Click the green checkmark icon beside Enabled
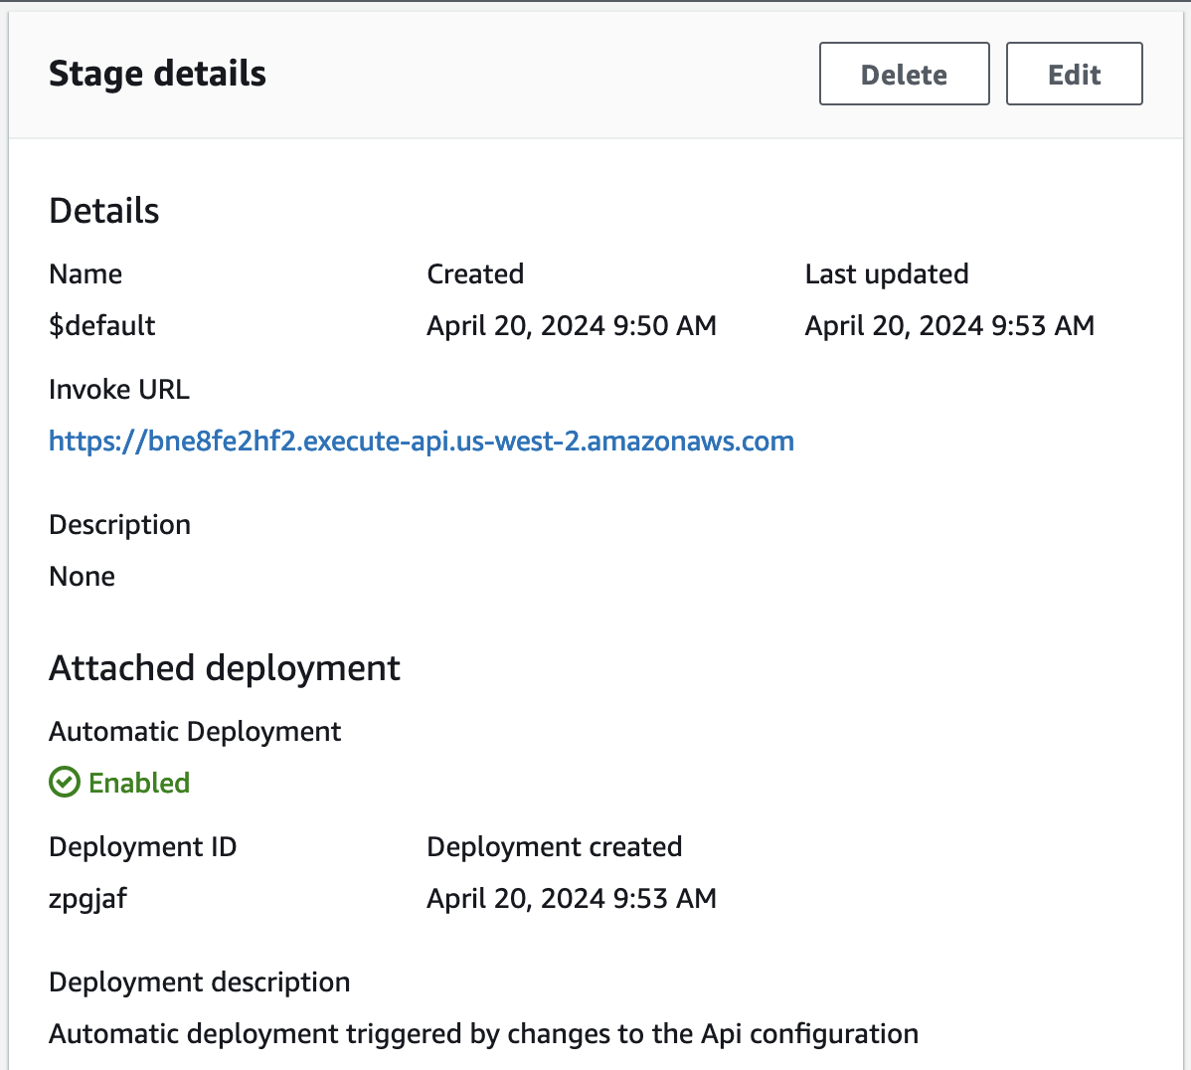 pos(65,783)
